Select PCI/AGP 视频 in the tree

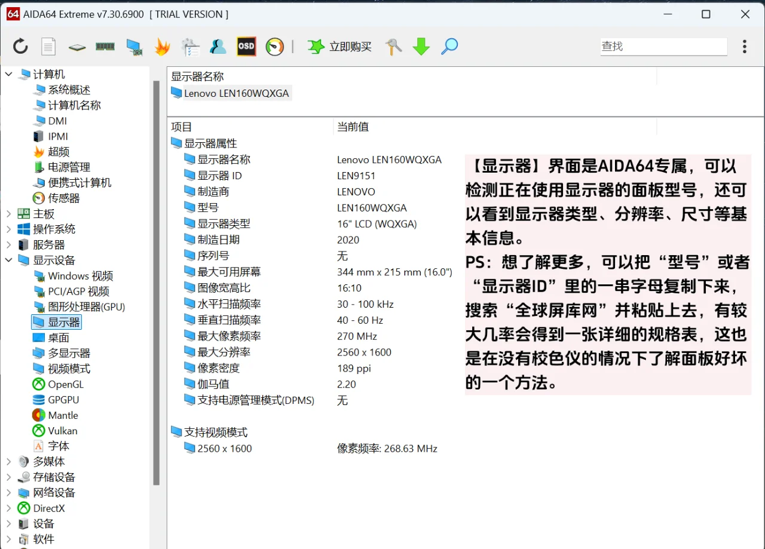pos(71,292)
